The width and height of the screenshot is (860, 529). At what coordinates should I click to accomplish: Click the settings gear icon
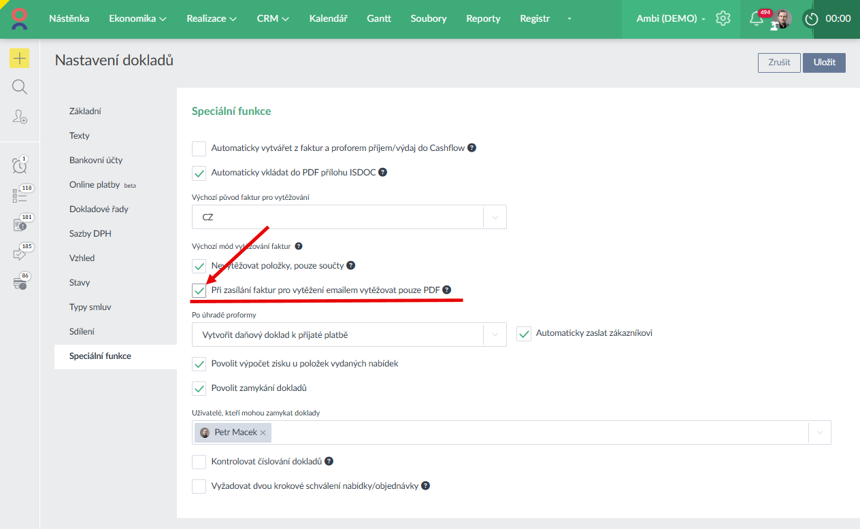click(723, 18)
